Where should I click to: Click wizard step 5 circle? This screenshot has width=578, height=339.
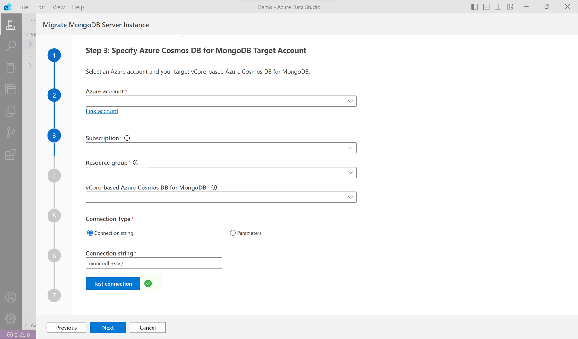pyautogui.click(x=54, y=216)
